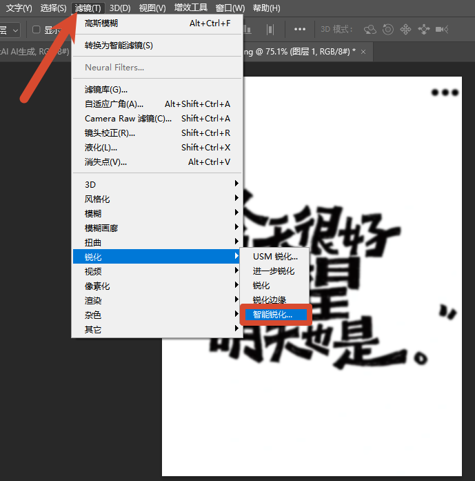Choose 转换为智能滤镜(S)
The width and height of the screenshot is (475, 481).
point(157,46)
